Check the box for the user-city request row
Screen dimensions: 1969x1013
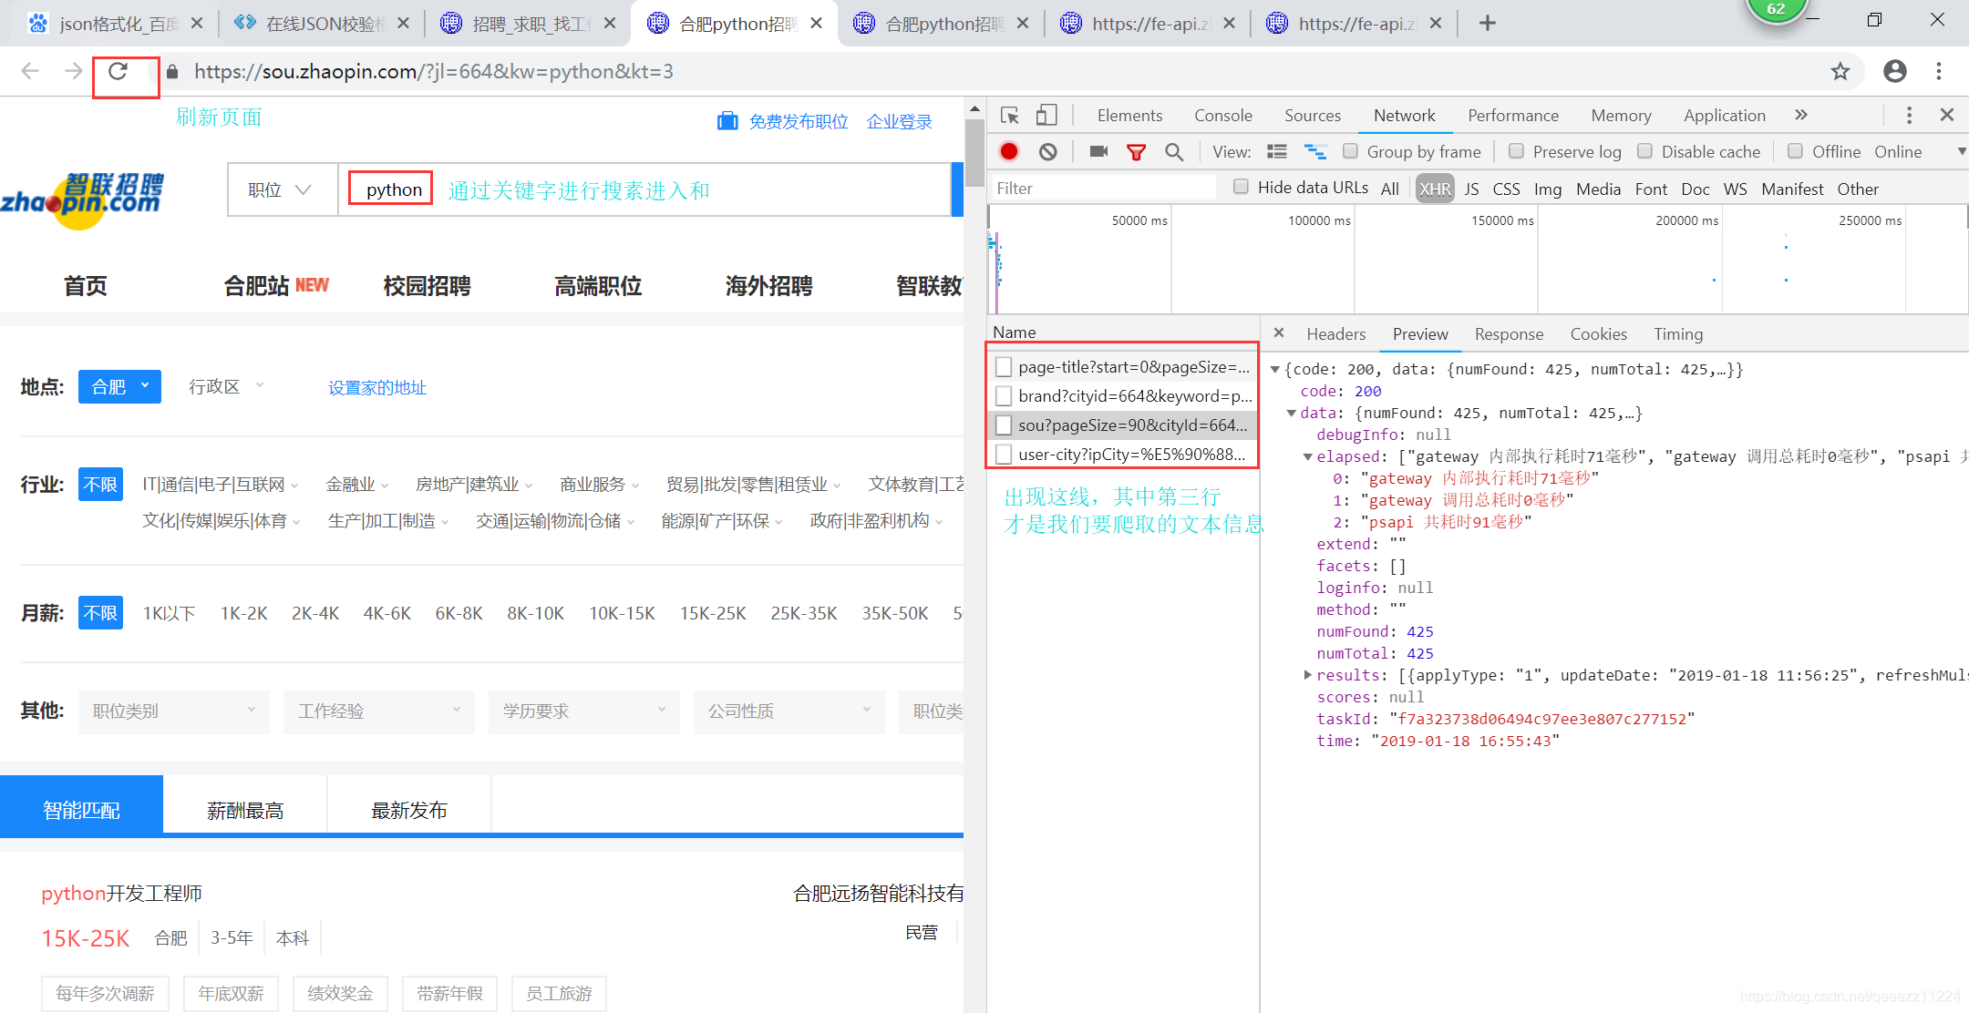(1004, 455)
